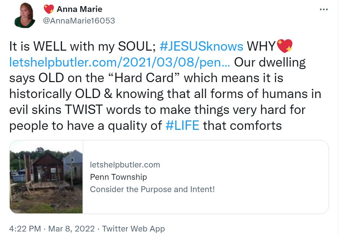Go to the @AnnaMarie16053 handle

coord(79,21)
